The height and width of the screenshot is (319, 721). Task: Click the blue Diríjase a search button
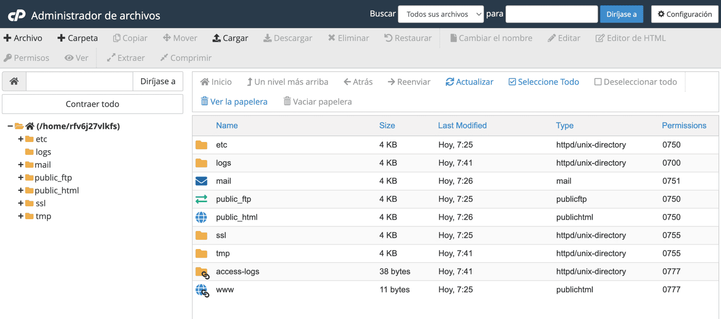tap(622, 14)
